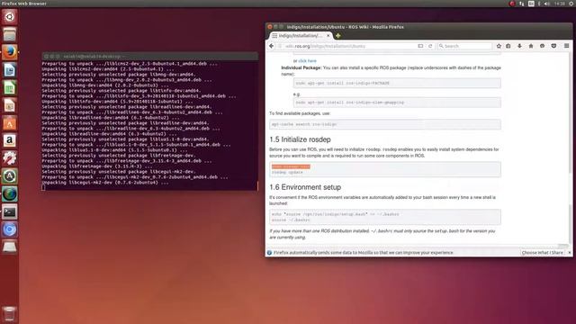Save page with the Pocket icon

[553, 46]
